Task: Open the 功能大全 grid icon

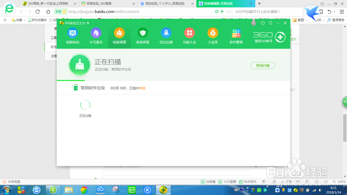Action: 189,36
